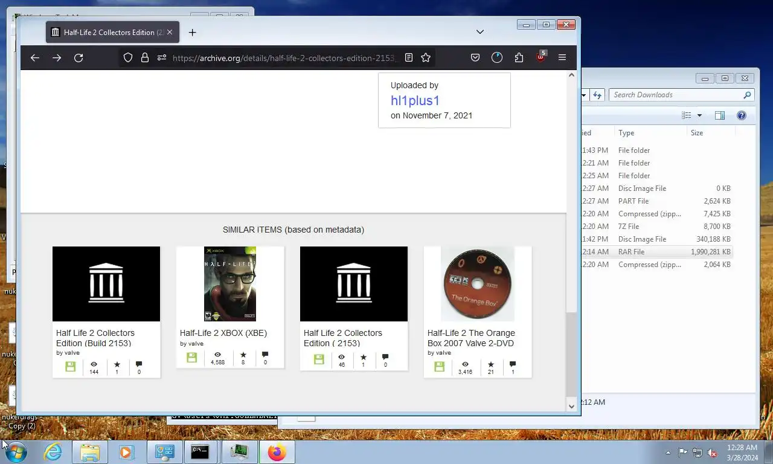Screen dimensions: 773x464
Task: Open link Half-Life 2 The Orange Box 2007
Action: pos(471,338)
